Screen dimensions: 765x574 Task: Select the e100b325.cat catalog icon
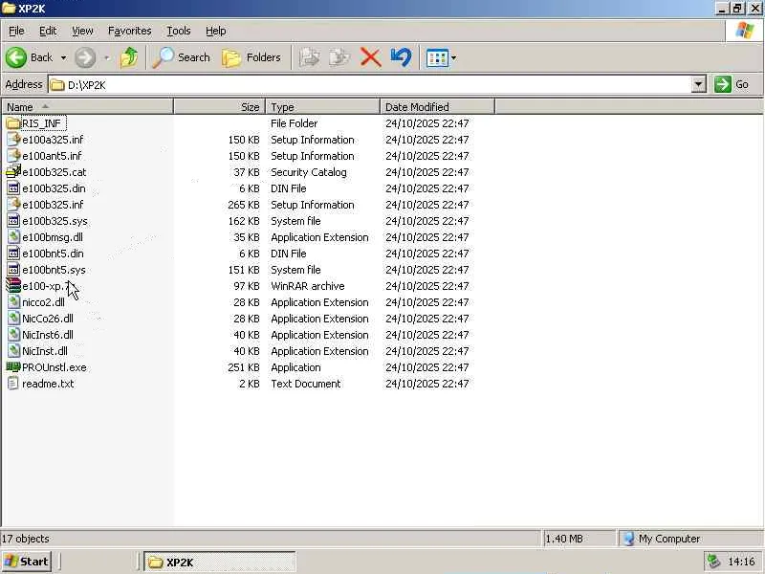[13, 172]
